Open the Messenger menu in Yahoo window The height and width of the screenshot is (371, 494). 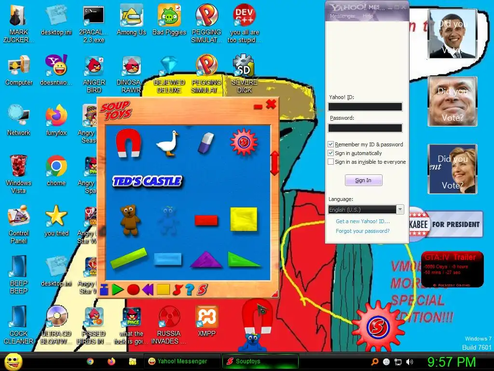(x=342, y=16)
